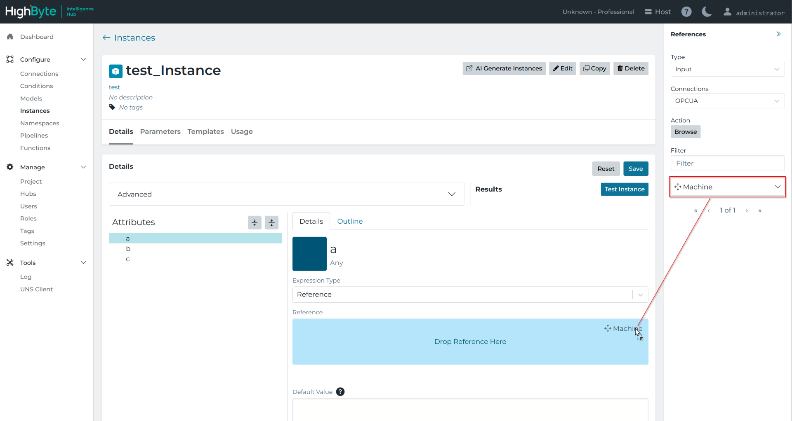The height and width of the screenshot is (421, 792).
Task: Click the Filter input field
Action: click(x=727, y=164)
